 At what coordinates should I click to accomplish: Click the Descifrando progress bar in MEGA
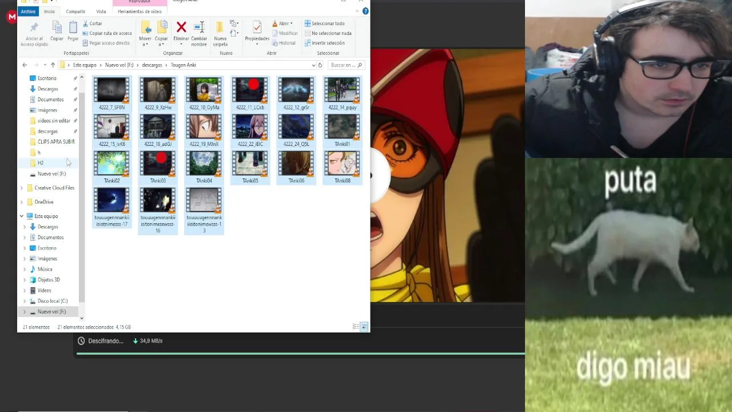(300, 354)
